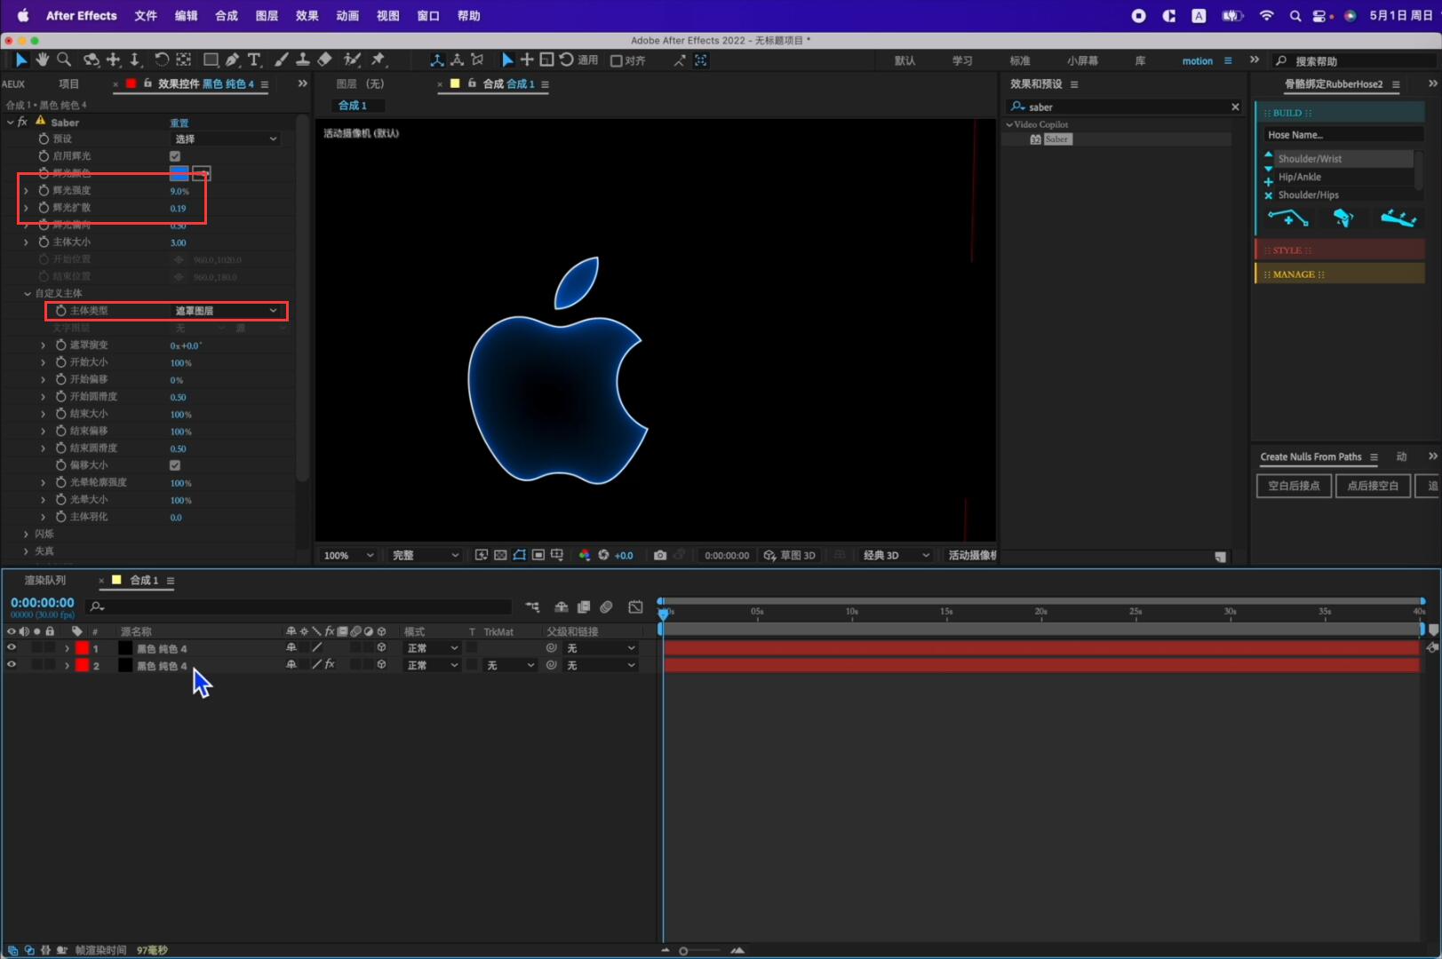This screenshot has width=1442, height=959.
Task: Expand the 闪烁 group
Action: (26, 534)
